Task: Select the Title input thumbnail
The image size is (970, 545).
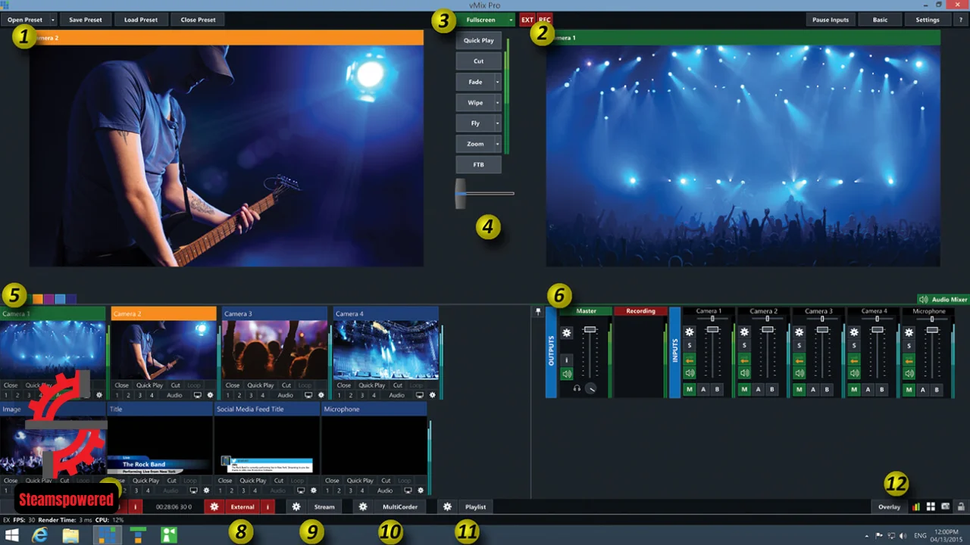Action: [x=160, y=445]
